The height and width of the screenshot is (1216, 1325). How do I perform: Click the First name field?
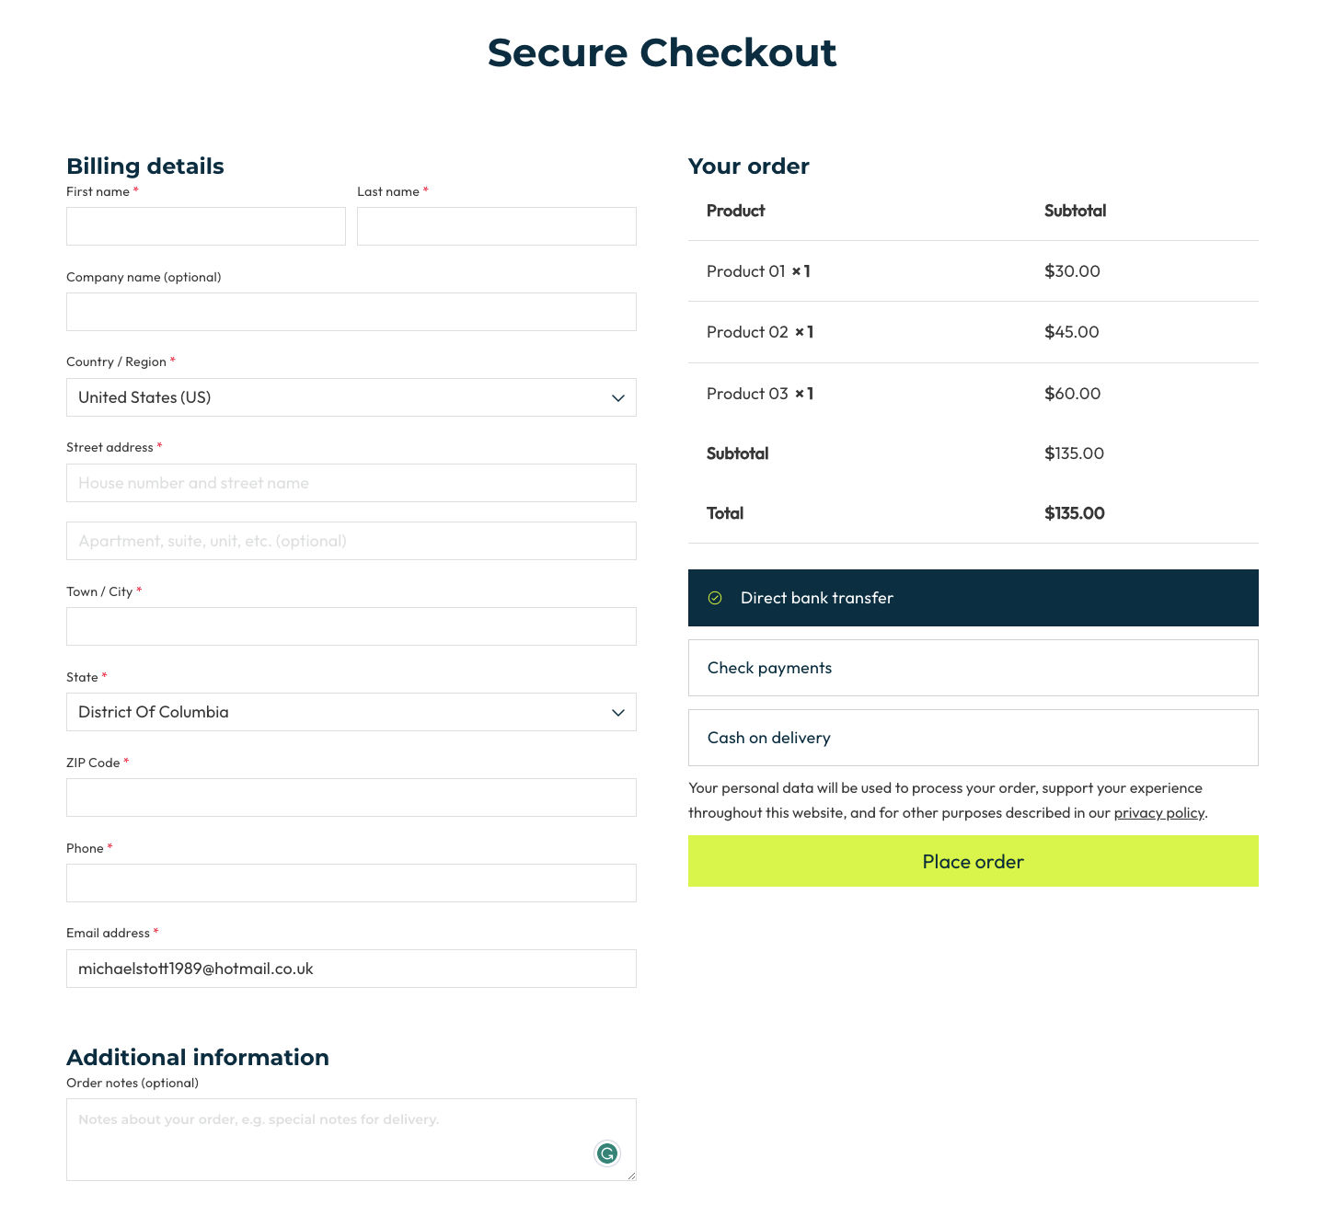click(206, 226)
